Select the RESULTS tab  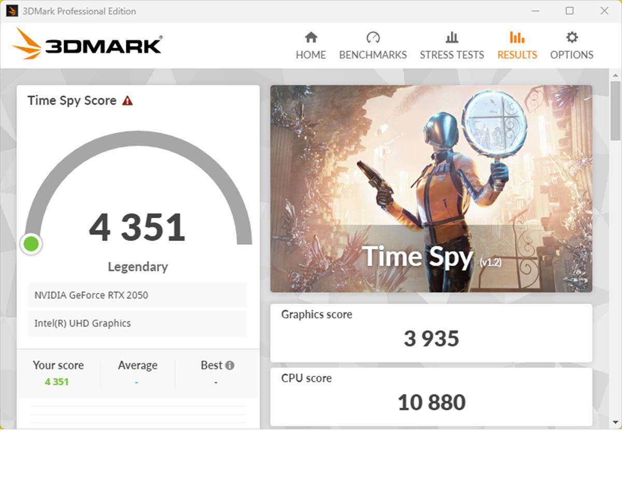(x=517, y=46)
